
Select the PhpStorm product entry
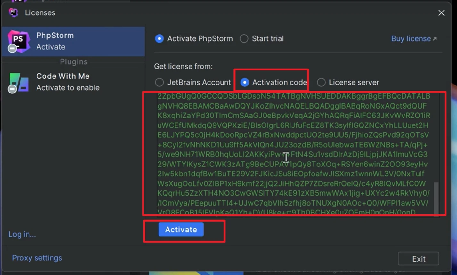click(x=73, y=41)
